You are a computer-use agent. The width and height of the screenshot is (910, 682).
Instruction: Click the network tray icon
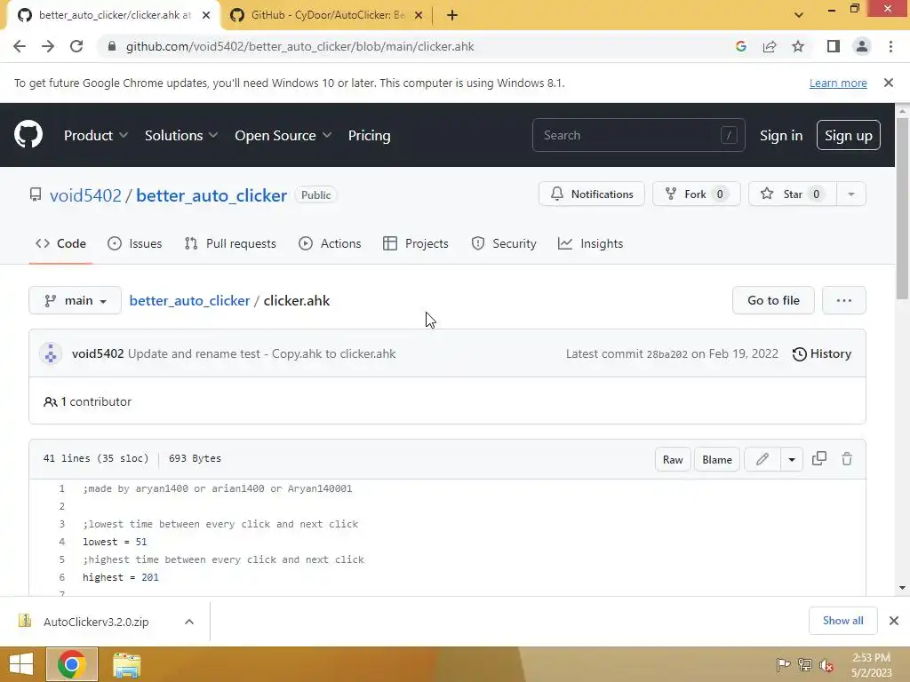pyautogui.click(x=805, y=665)
